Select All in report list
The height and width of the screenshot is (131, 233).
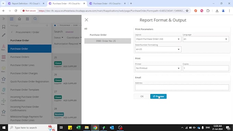click(86, 29)
